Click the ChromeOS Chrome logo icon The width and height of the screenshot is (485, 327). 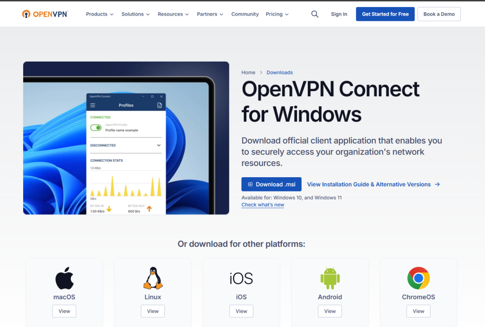pyautogui.click(x=418, y=278)
